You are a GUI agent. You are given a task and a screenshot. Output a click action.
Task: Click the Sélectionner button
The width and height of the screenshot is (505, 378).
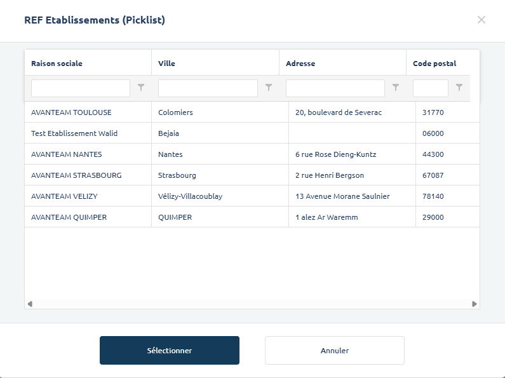170,351
